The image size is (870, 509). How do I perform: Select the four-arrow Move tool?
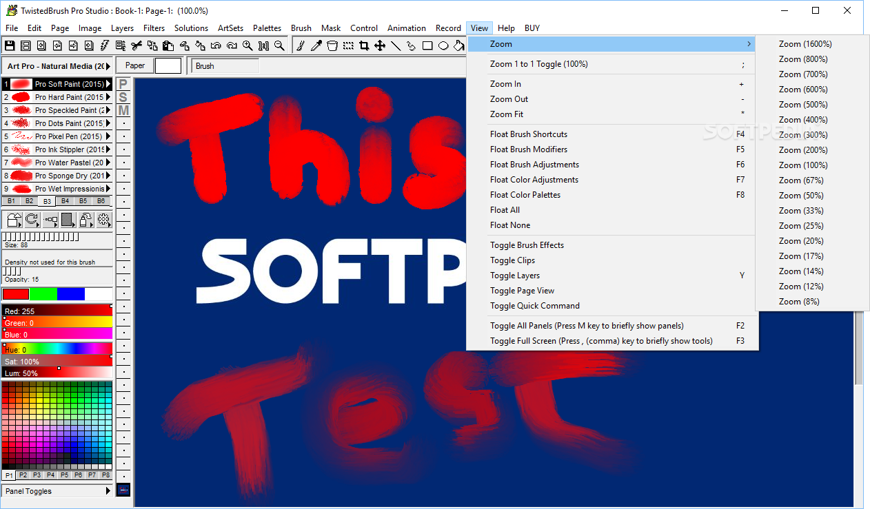(x=380, y=46)
